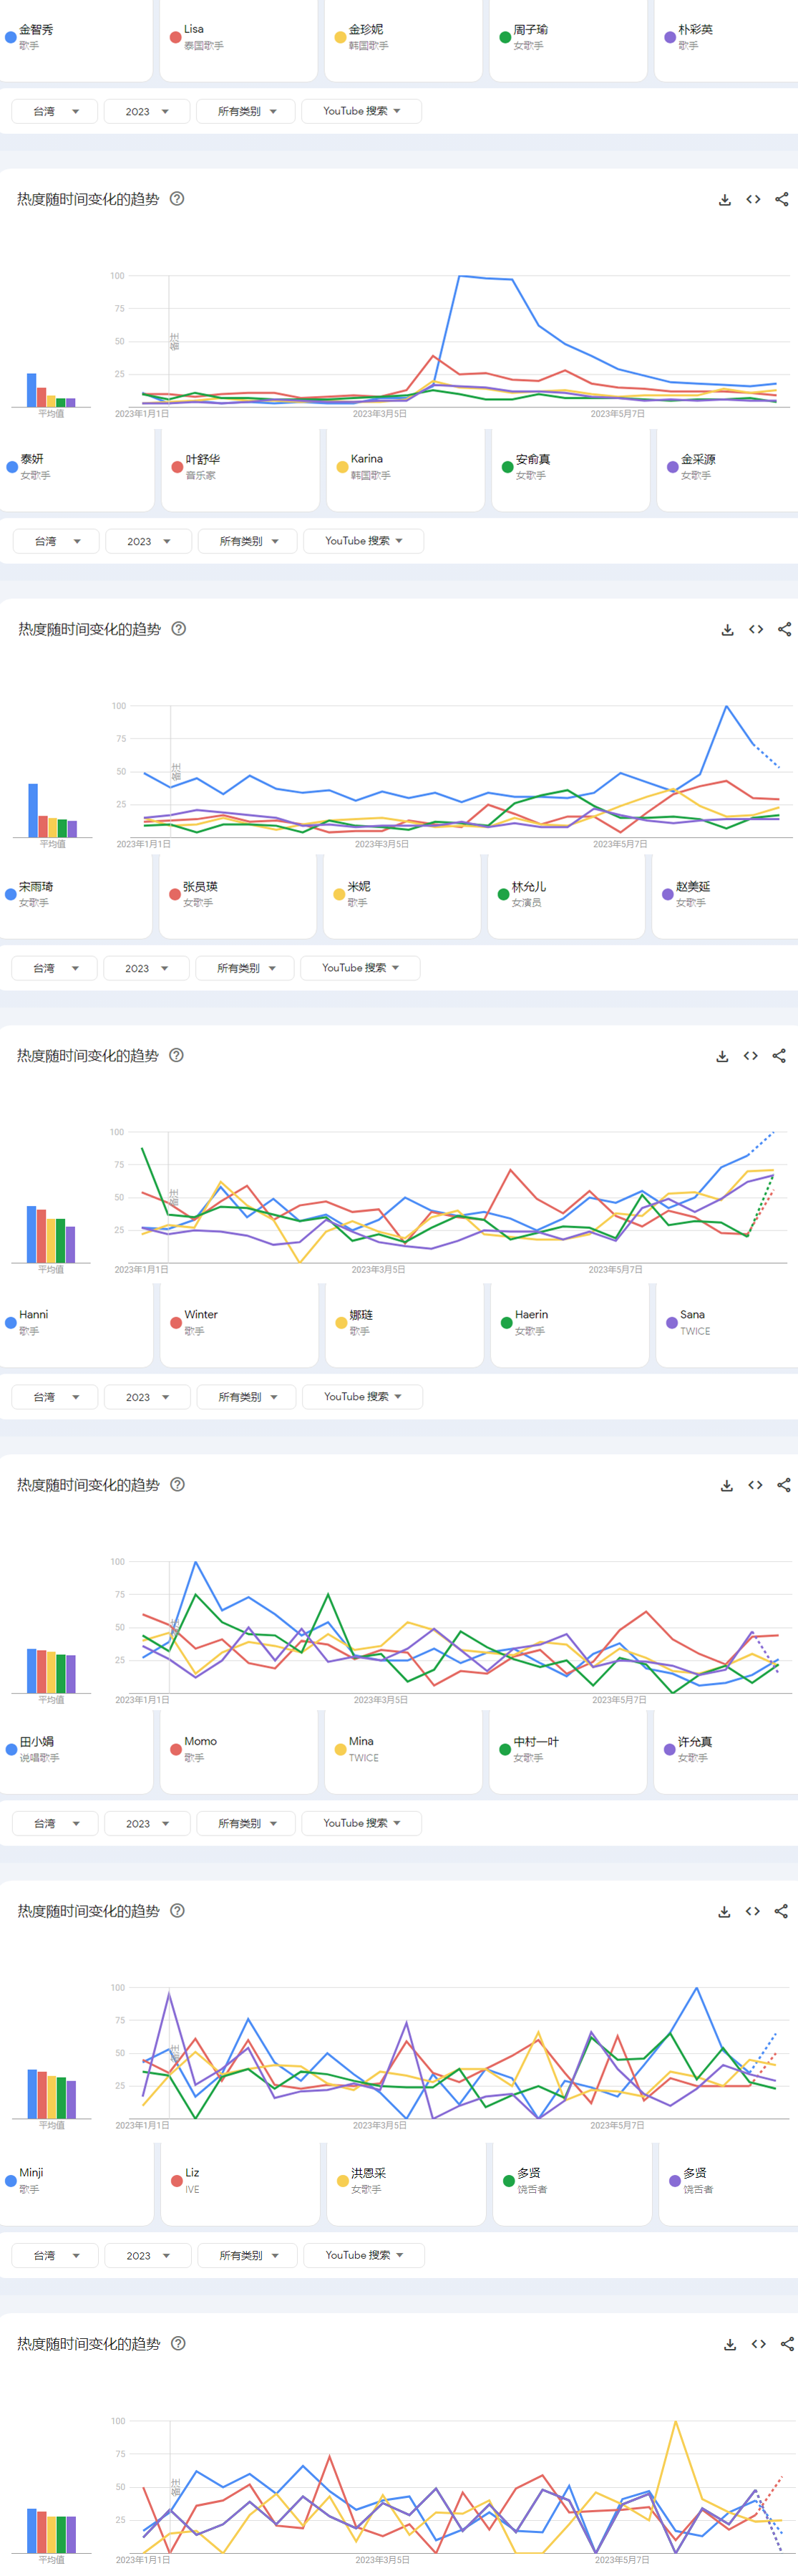The width and height of the screenshot is (798, 2576).
Task: Expand the 台湾 dropdown under the Minji card
Action: (55, 2255)
